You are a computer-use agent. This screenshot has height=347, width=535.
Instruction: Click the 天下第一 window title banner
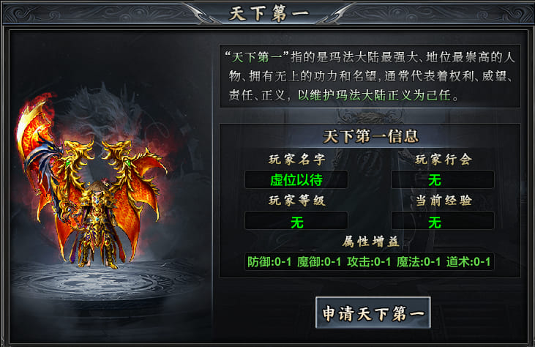click(x=269, y=14)
